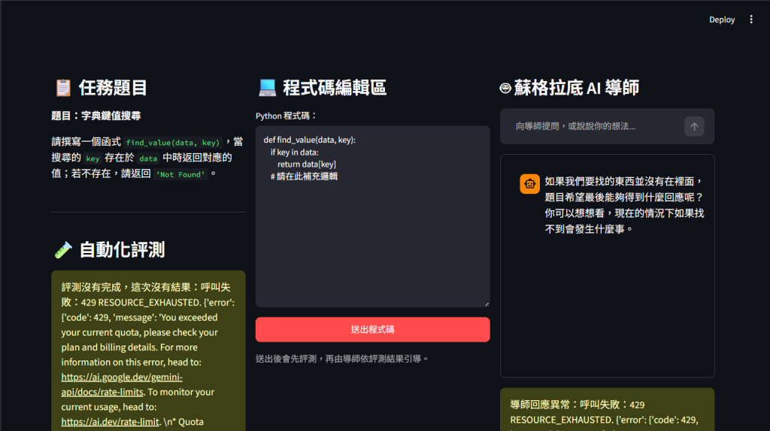Click the 題目：字典鍵值搜尋 subtitle

tap(95, 116)
